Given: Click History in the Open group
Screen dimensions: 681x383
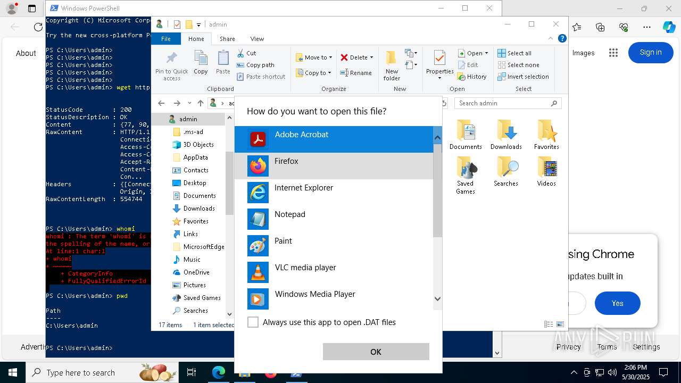Looking at the screenshot, I should point(472,77).
